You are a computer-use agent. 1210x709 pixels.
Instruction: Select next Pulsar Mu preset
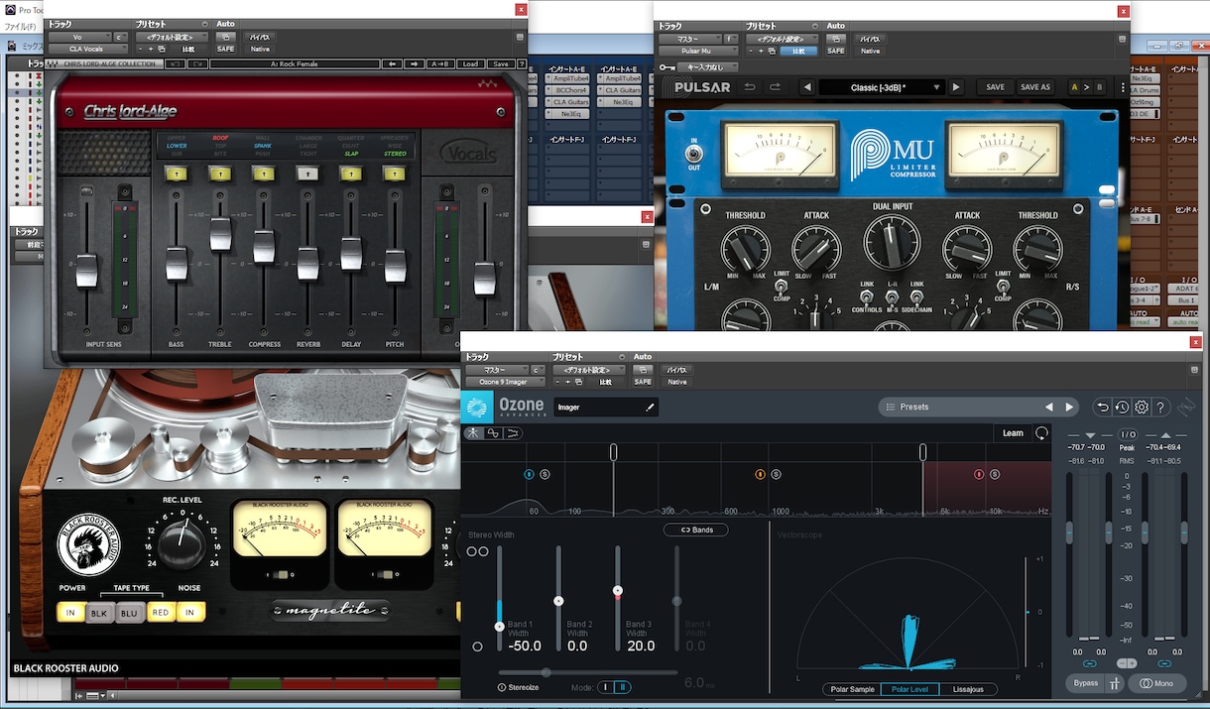point(956,87)
